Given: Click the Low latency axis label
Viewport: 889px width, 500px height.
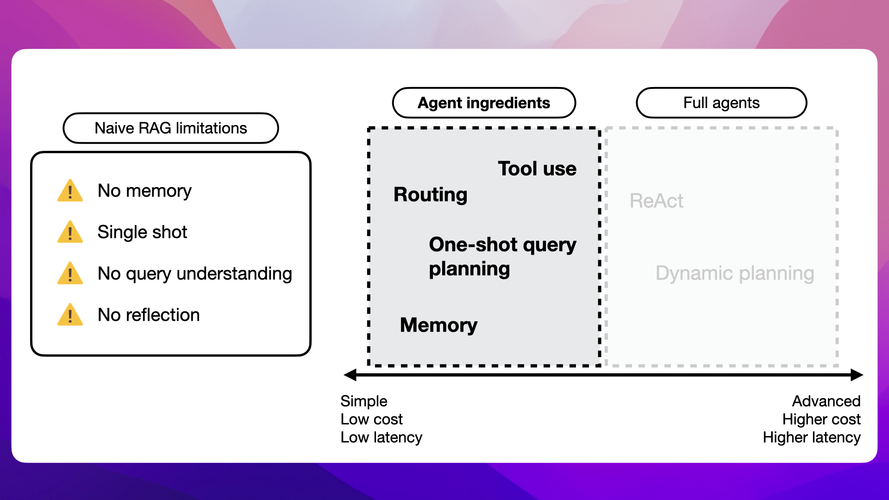Looking at the screenshot, I should pyautogui.click(x=382, y=437).
